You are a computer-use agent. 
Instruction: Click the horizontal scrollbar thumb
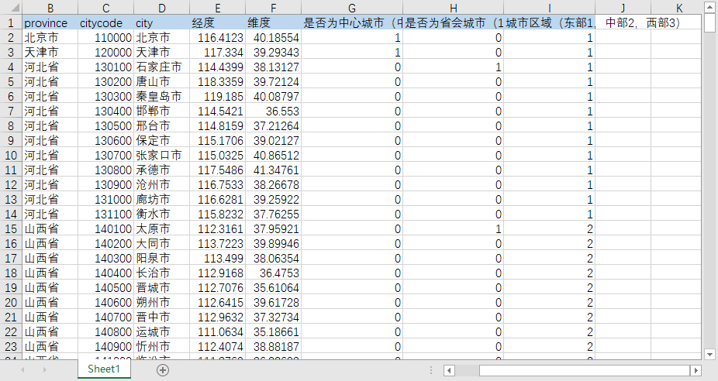(x=585, y=370)
